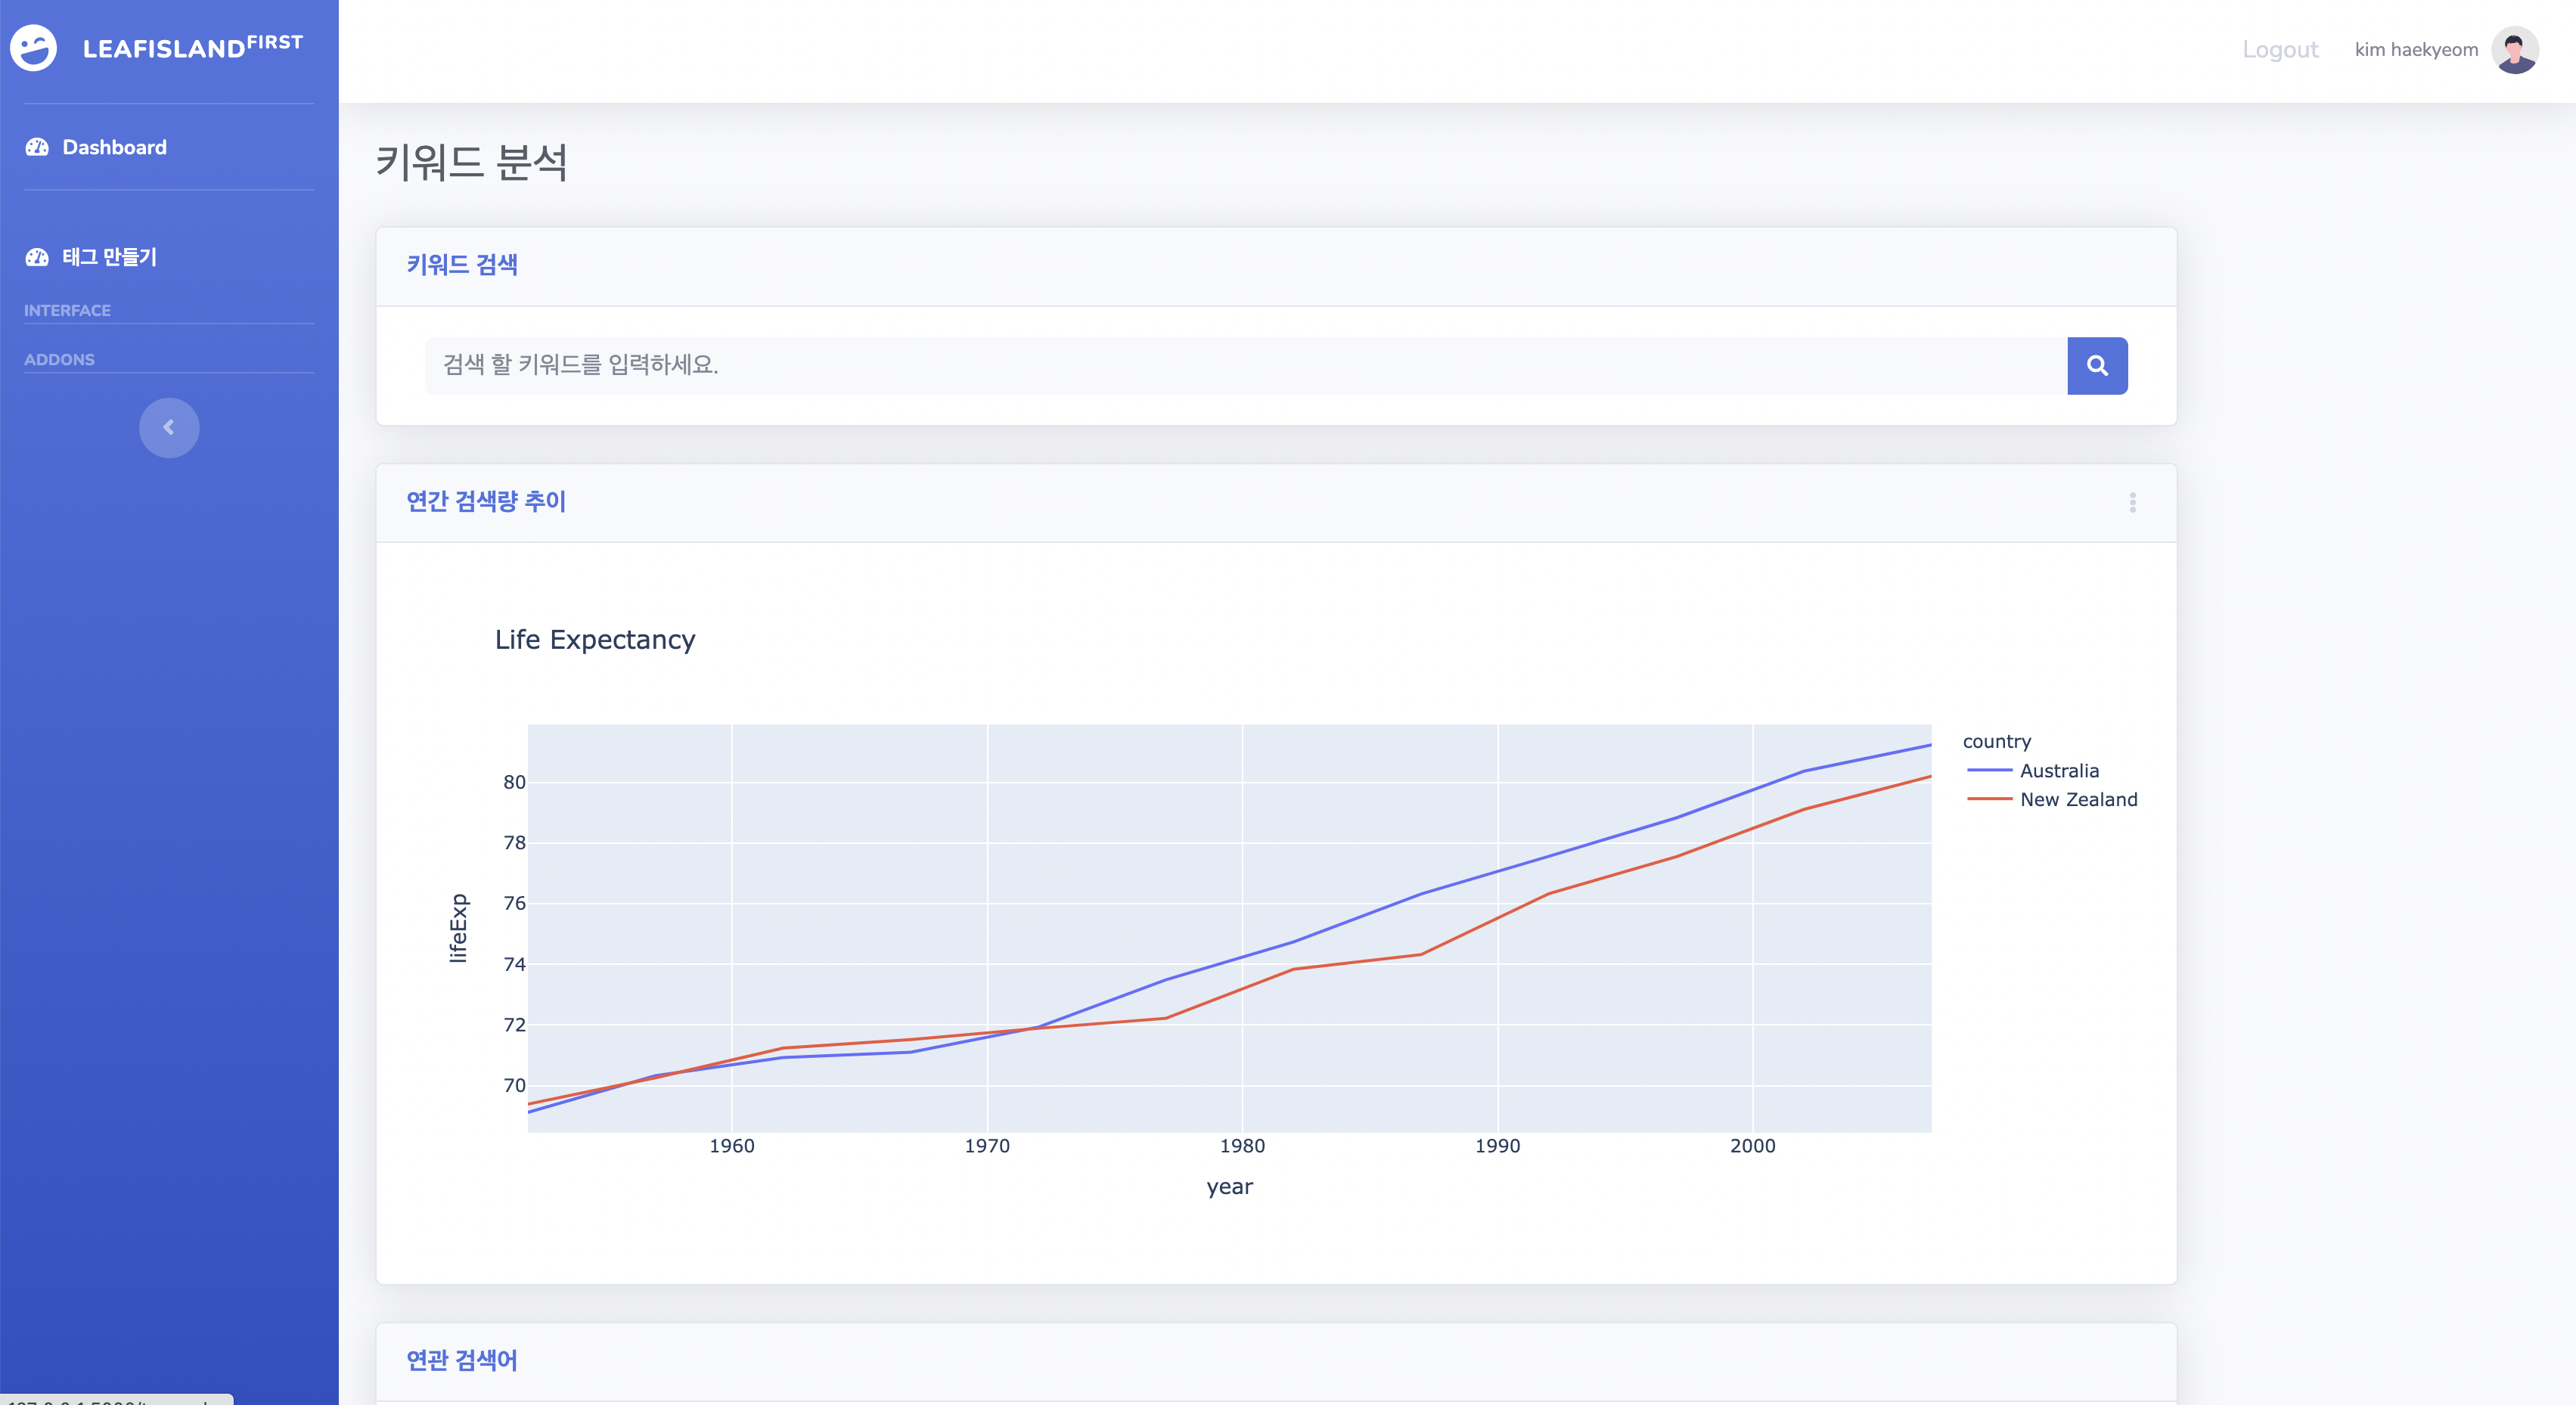The height and width of the screenshot is (1405, 2576).
Task: Focus the keyword search input field
Action: click(x=1245, y=365)
